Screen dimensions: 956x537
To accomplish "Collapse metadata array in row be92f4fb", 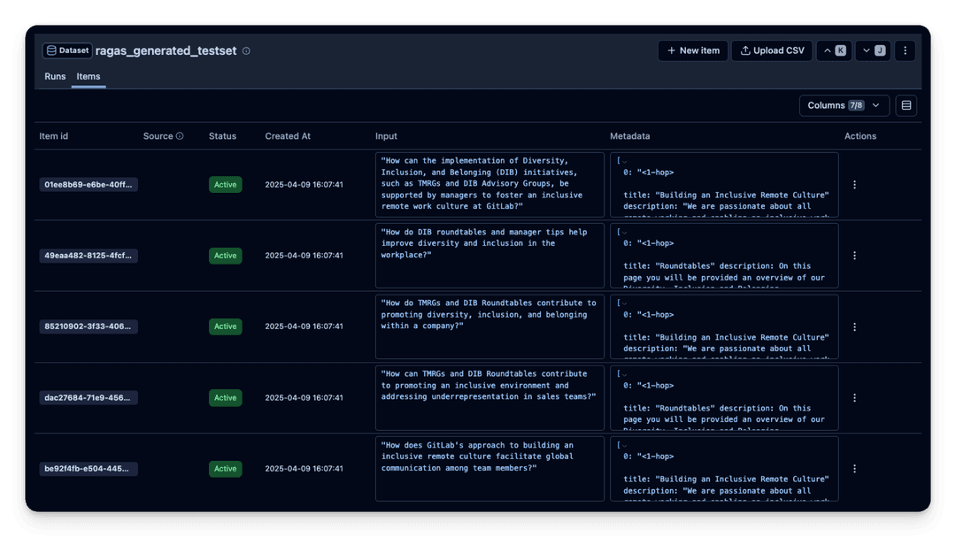I will pyautogui.click(x=624, y=446).
